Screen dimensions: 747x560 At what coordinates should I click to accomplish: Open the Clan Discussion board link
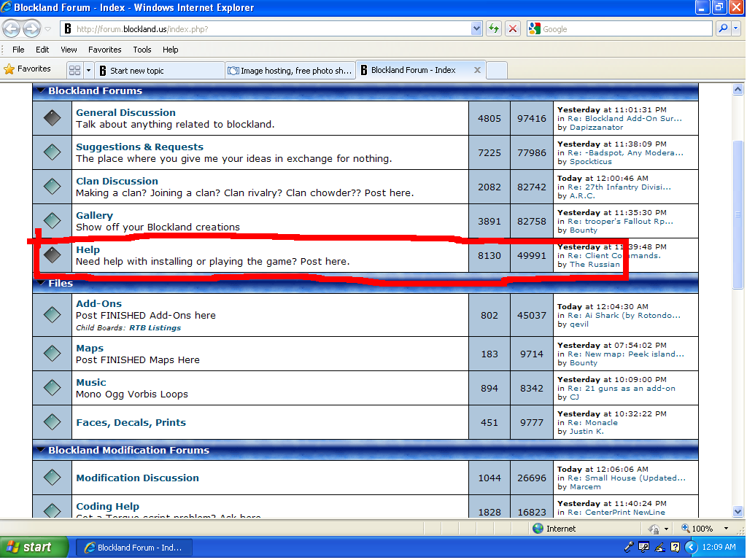117,181
